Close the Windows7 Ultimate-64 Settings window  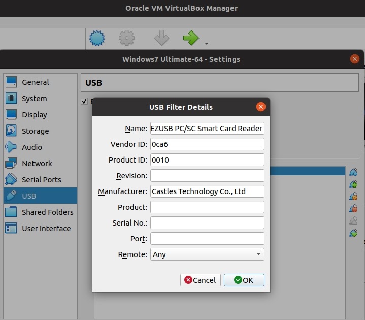[355, 59]
